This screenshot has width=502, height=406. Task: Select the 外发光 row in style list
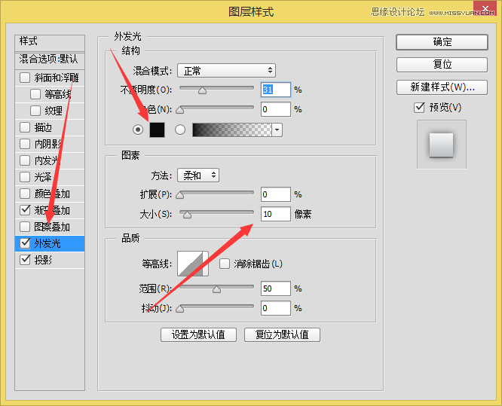click(x=50, y=243)
